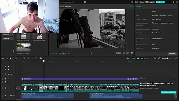Expand the selection tool dropdown arrow
Screen dimensions: 179x101
[10, 59]
